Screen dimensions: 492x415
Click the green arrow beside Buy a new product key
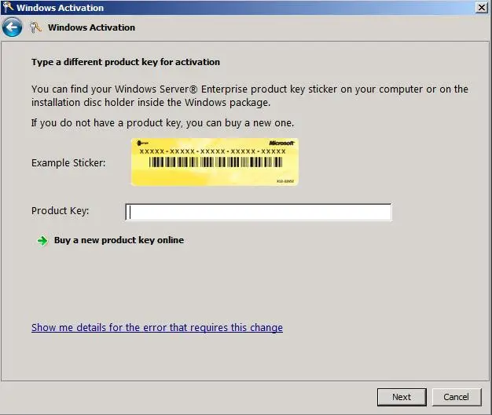coord(42,241)
